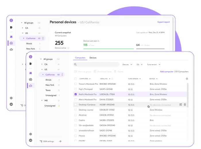Click the computer search field
The height and width of the screenshot is (149, 201).
coord(96,65)
